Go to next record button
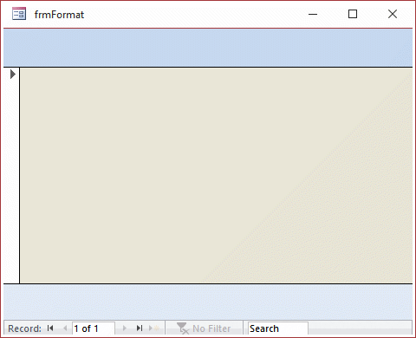Viewport: 416px width, 338px height. 125,328
